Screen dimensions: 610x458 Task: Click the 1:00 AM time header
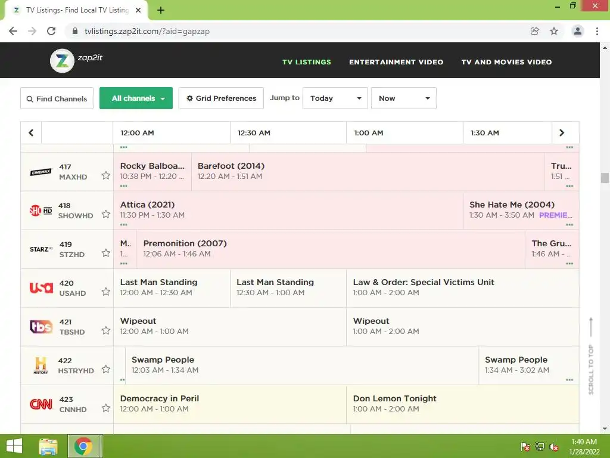click(368, 133)
